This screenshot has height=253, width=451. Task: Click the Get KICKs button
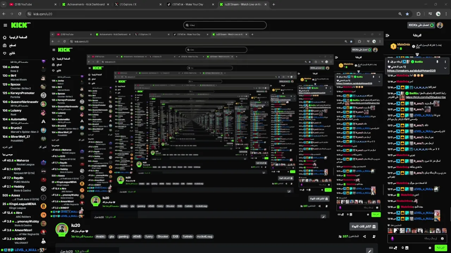(x=421, y=25)
